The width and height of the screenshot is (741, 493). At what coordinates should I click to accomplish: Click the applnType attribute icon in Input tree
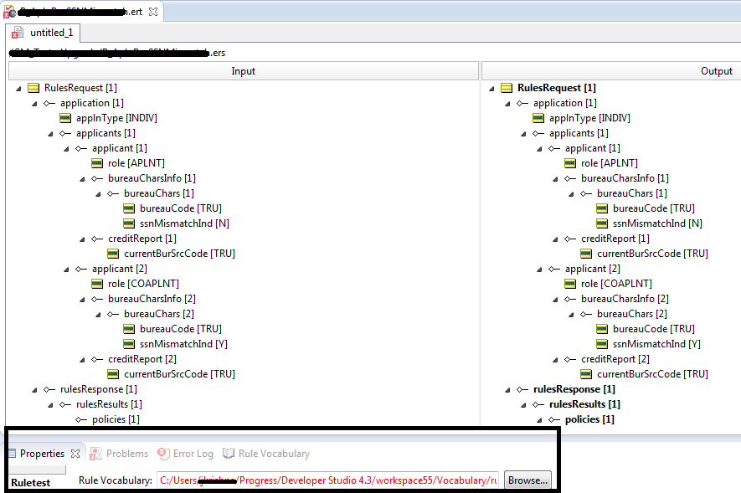tap(65, 118)
